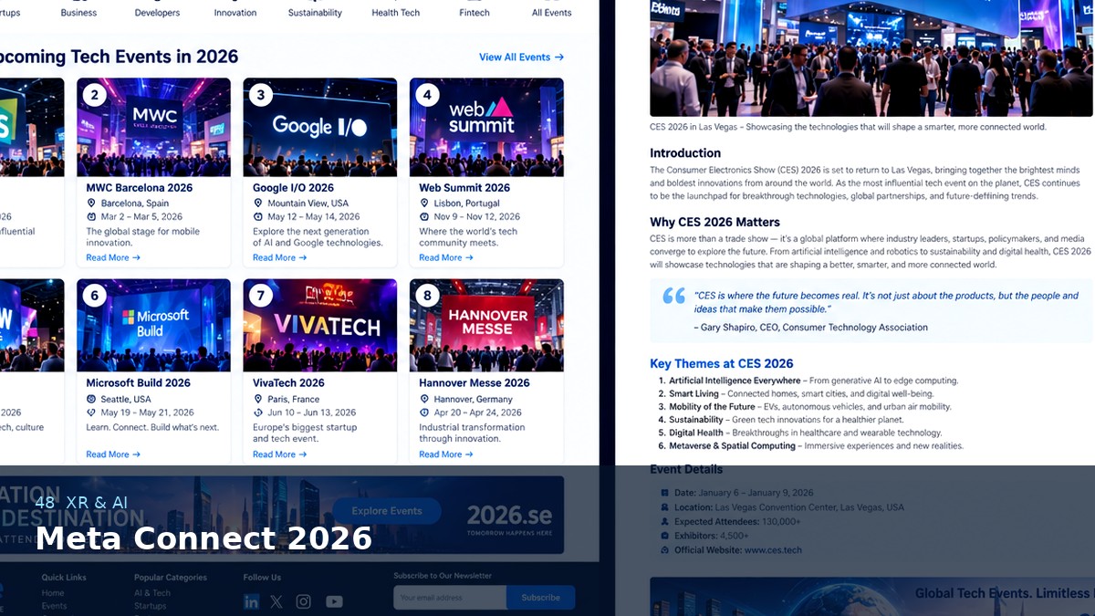Image resolution: width=1095 pixels, height=616 pixels.
Task: Click AI & Tech under Popular Categories
Action: click(152, 593)
